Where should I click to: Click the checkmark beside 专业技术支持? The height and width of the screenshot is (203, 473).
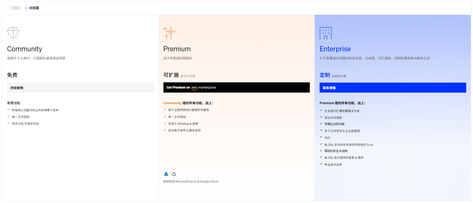pos(321,164)
